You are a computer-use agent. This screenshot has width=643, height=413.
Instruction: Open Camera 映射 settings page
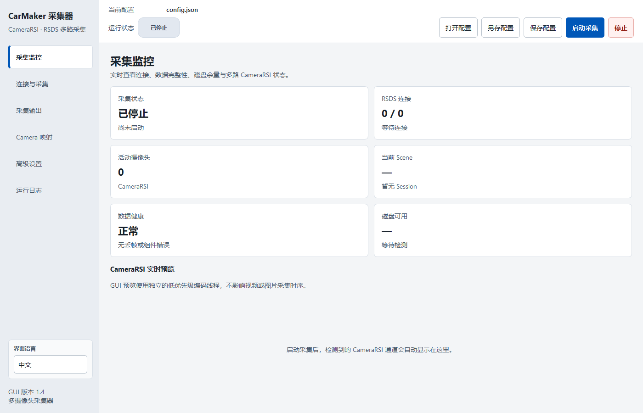tap(51, 137)
